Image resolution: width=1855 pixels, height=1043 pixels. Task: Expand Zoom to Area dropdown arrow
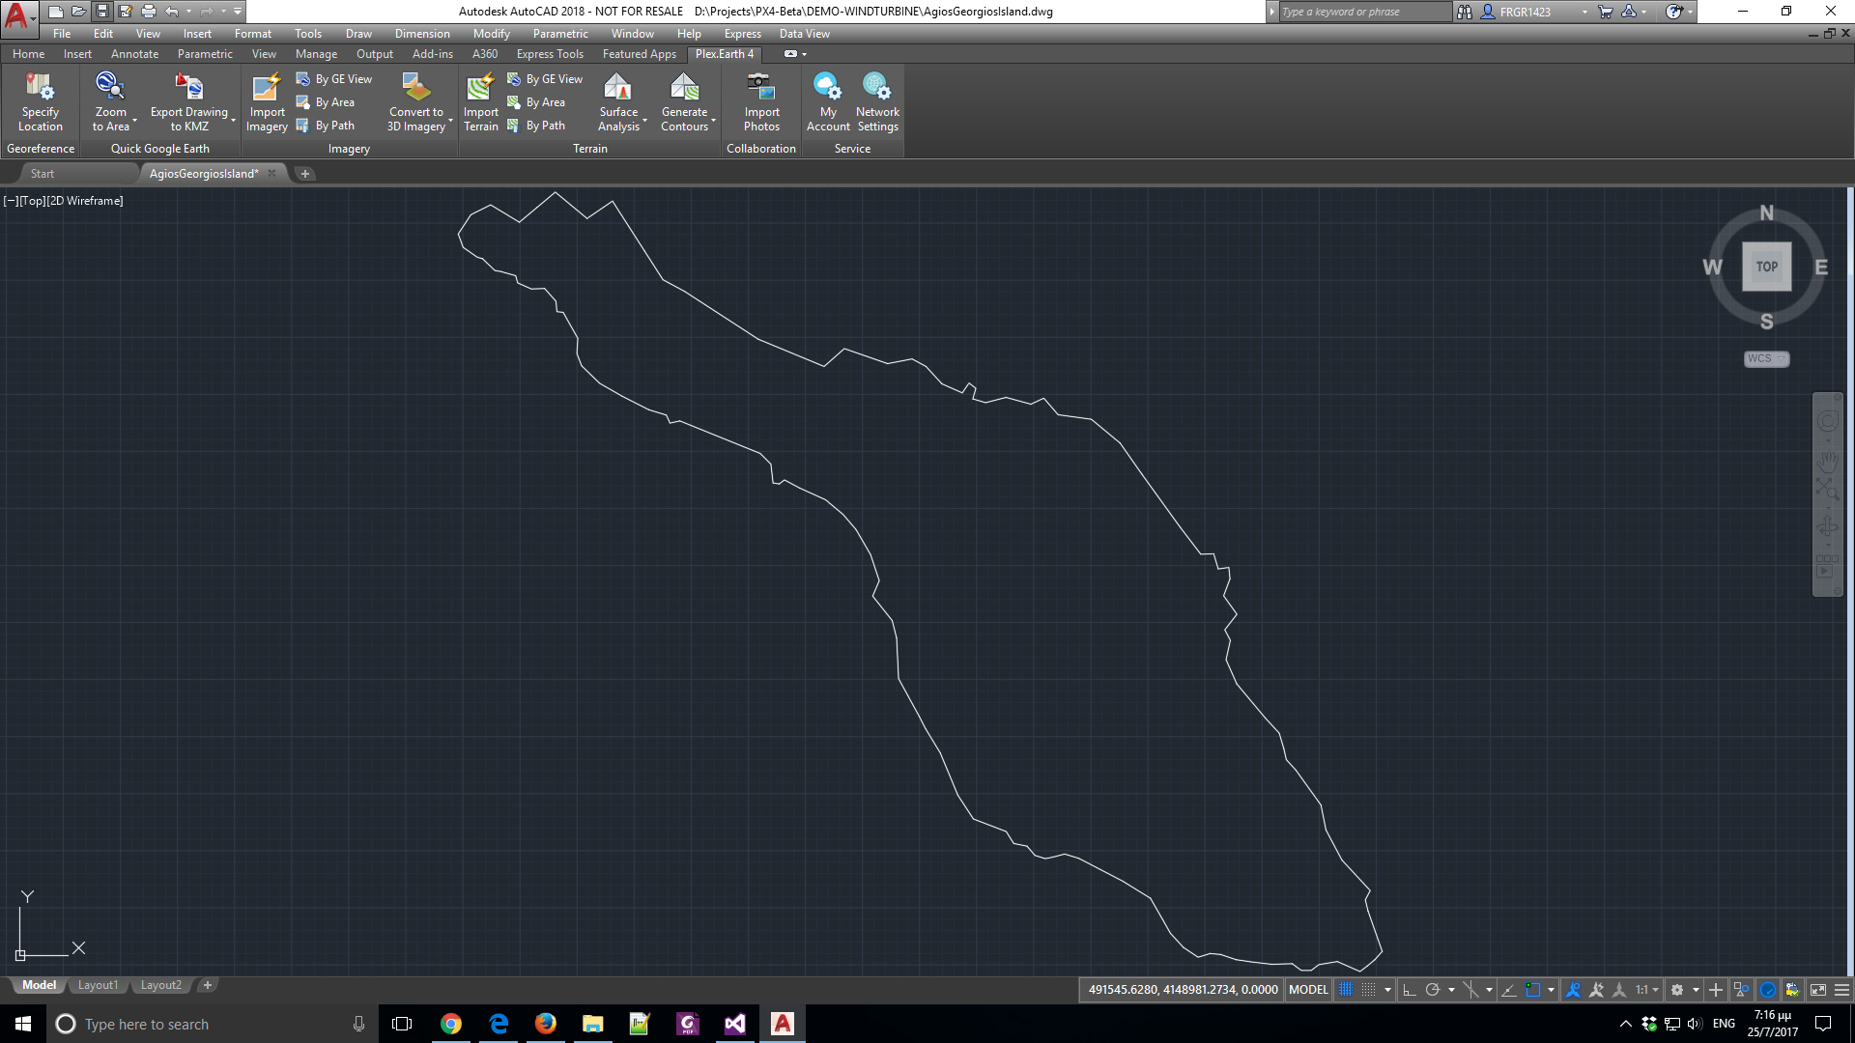tap(134, 122)
